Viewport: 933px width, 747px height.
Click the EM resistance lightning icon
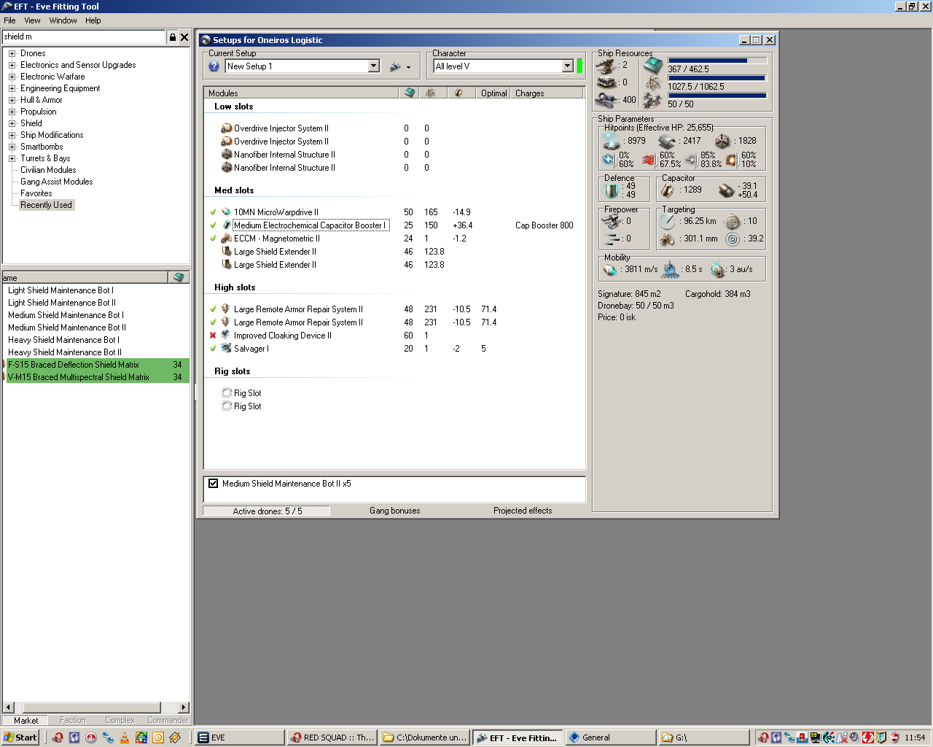(x=609, y=160)
